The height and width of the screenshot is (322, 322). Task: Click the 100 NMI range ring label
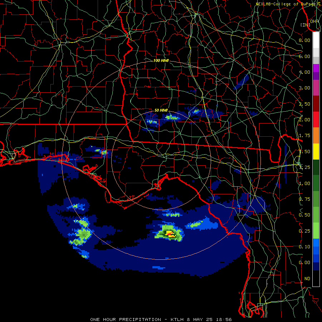coord(161,60)
